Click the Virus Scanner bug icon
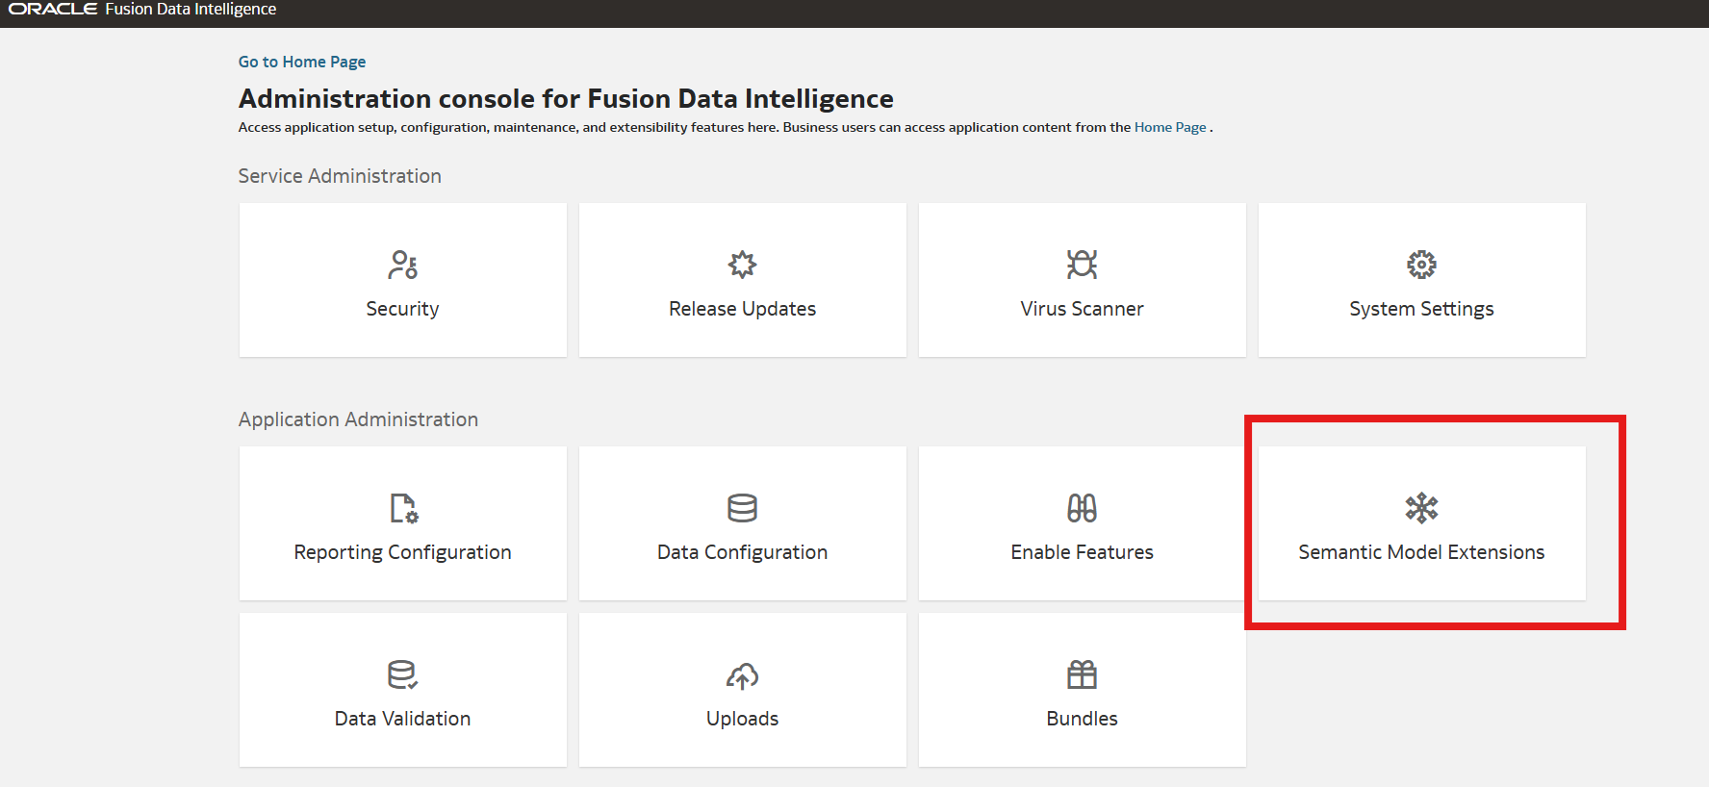Viewport: 1709px width, 787px height. click(1082, 265)
